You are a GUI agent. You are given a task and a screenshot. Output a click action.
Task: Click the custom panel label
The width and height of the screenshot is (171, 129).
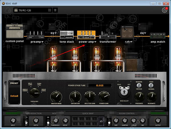pos(15,41)
